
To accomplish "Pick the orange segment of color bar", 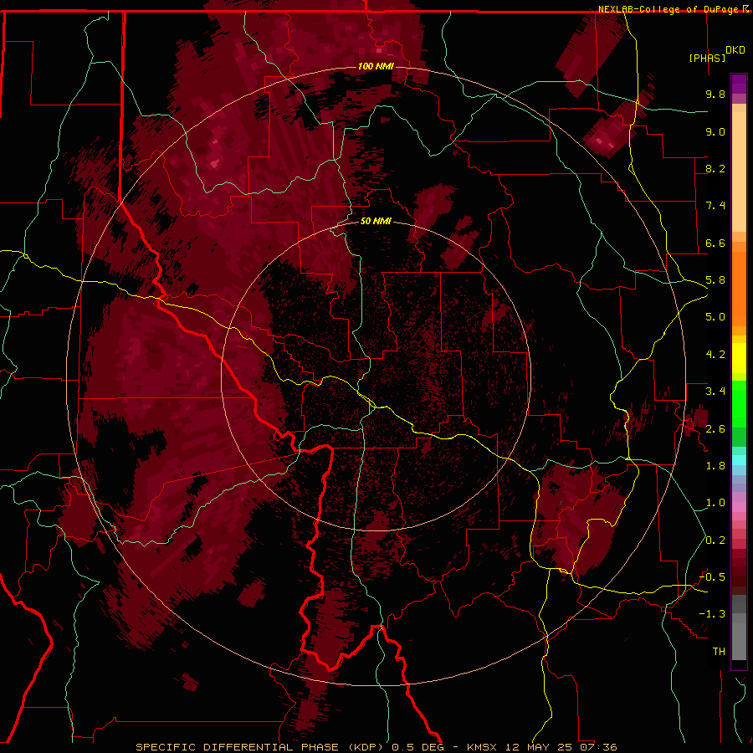I will point(739,289).
